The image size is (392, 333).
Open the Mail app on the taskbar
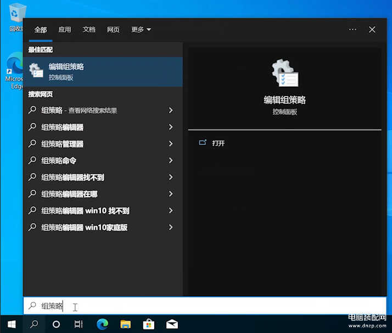(172, 324)
